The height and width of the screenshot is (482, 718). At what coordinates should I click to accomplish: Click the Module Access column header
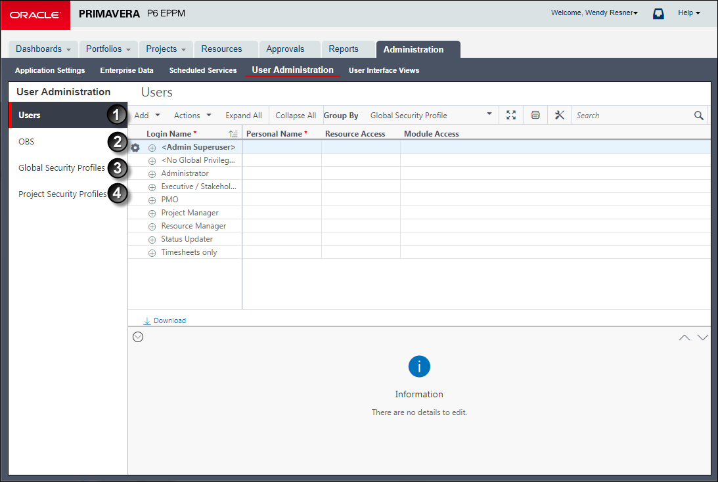click(x=432, y=134)
